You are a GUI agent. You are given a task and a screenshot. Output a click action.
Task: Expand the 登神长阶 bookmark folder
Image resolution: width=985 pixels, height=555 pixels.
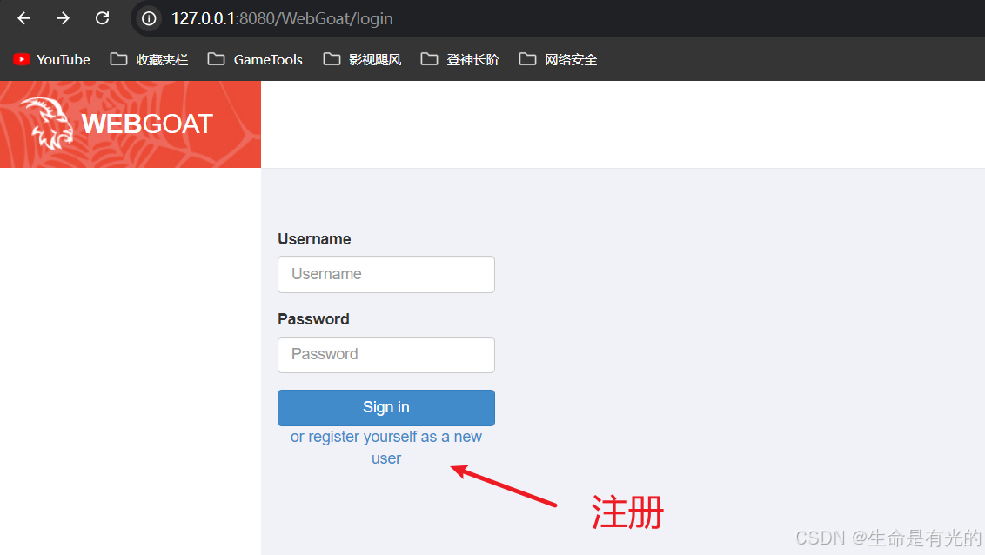tap(459, 60)
